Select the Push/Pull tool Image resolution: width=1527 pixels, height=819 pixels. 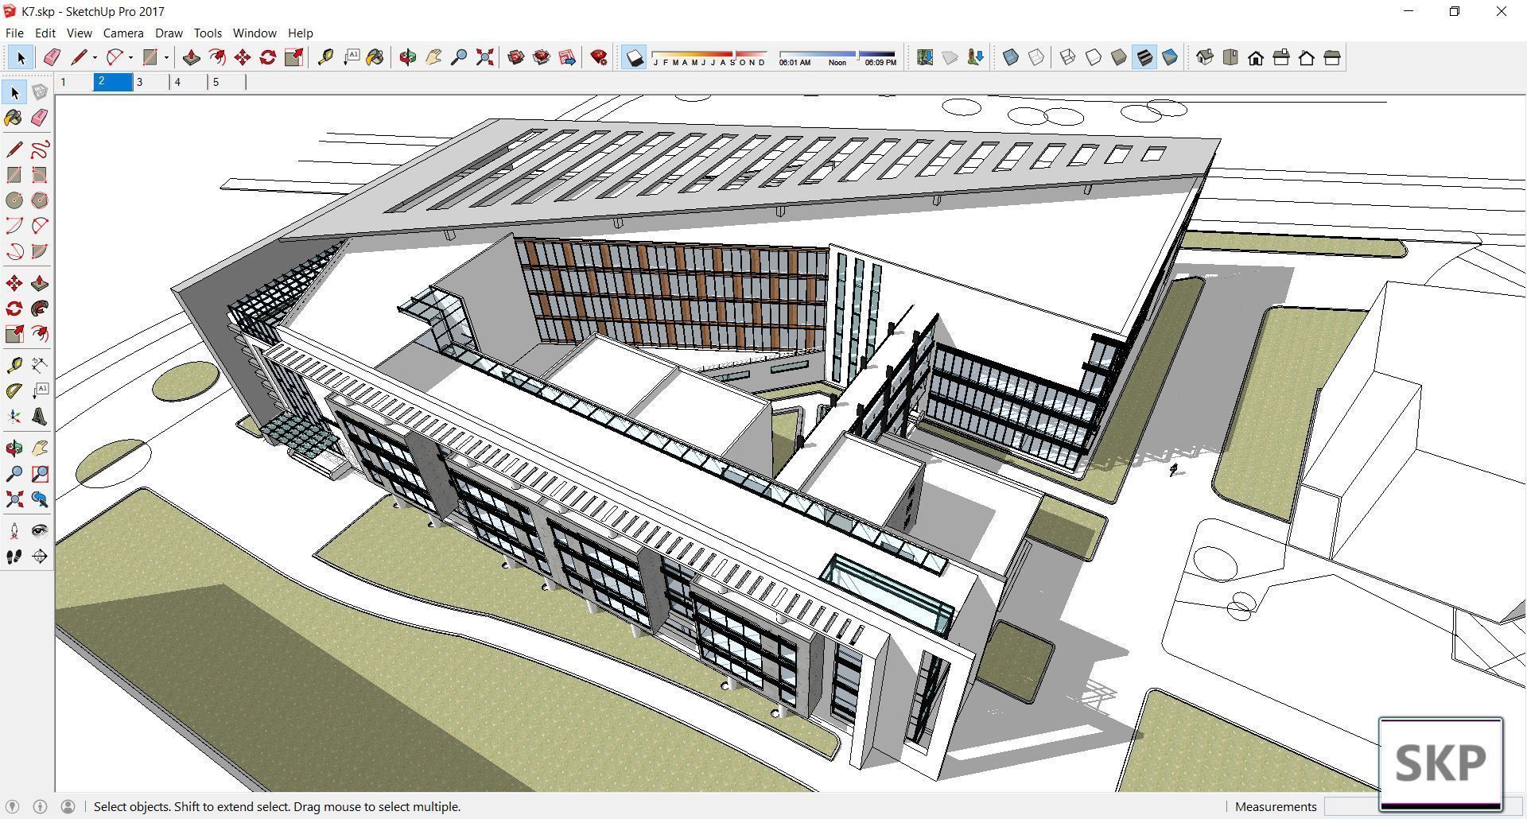click(191, 57)
